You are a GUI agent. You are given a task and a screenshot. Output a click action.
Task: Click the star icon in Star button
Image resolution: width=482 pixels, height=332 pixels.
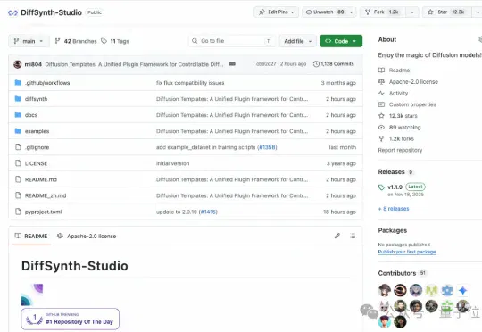pos(430,12)
